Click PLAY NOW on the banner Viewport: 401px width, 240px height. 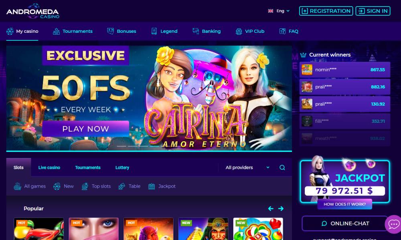86,129
